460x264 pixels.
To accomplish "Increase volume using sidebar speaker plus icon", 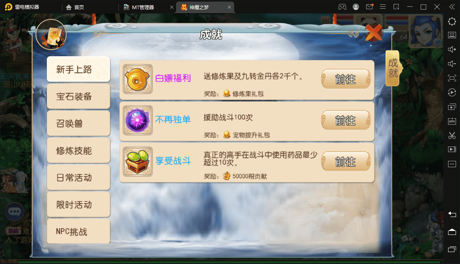I will click(x=452, y=49).
